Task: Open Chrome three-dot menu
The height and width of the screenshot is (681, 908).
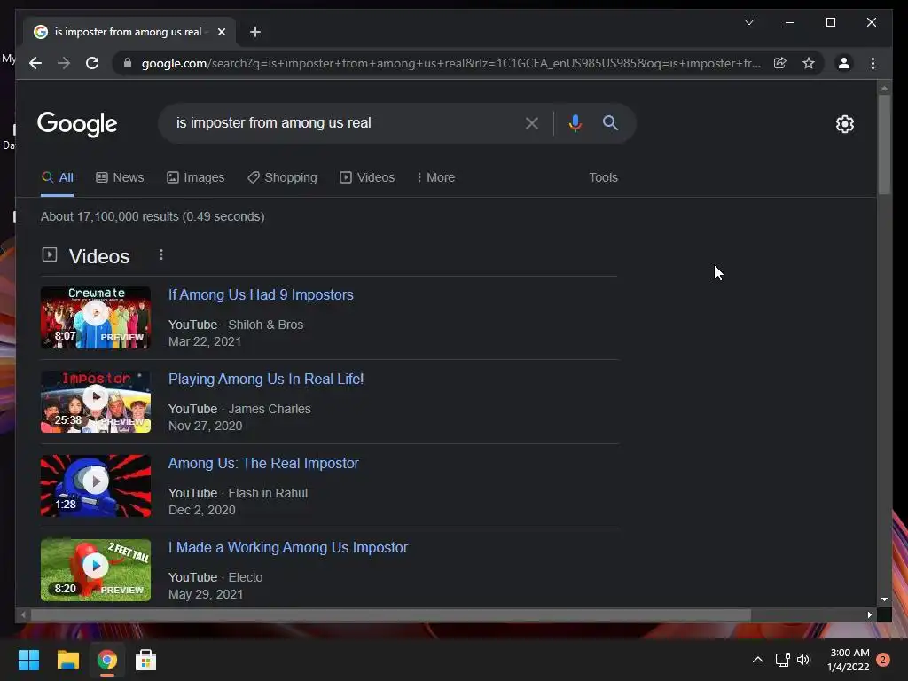Action: pos(873,63)
